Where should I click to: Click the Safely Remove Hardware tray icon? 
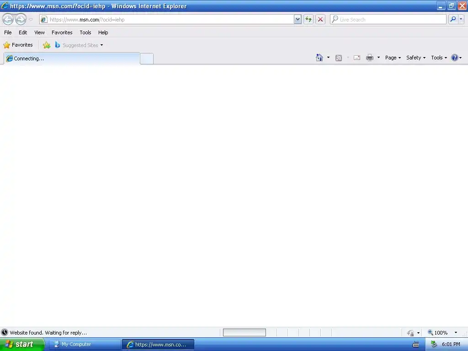click(434, 345)
